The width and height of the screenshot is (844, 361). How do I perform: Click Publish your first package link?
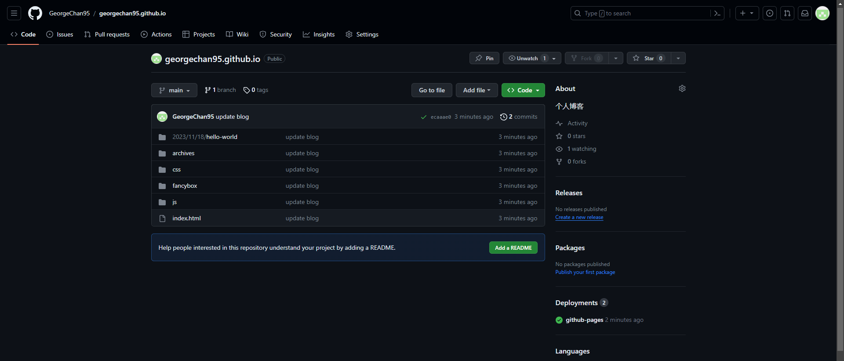pos(585,272)
